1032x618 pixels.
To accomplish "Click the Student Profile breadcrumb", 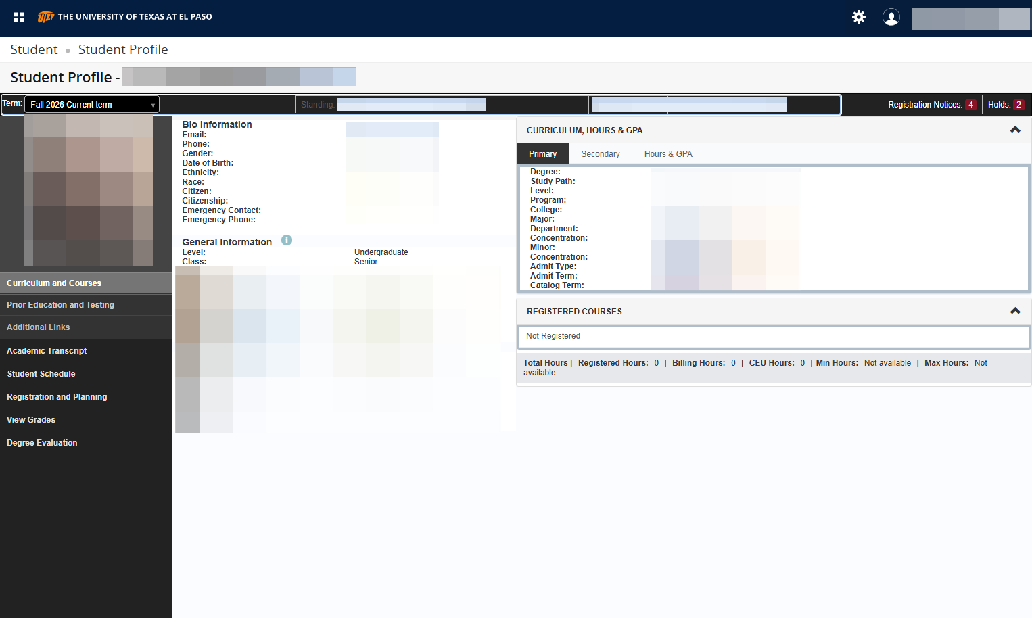I will [123, 49].
